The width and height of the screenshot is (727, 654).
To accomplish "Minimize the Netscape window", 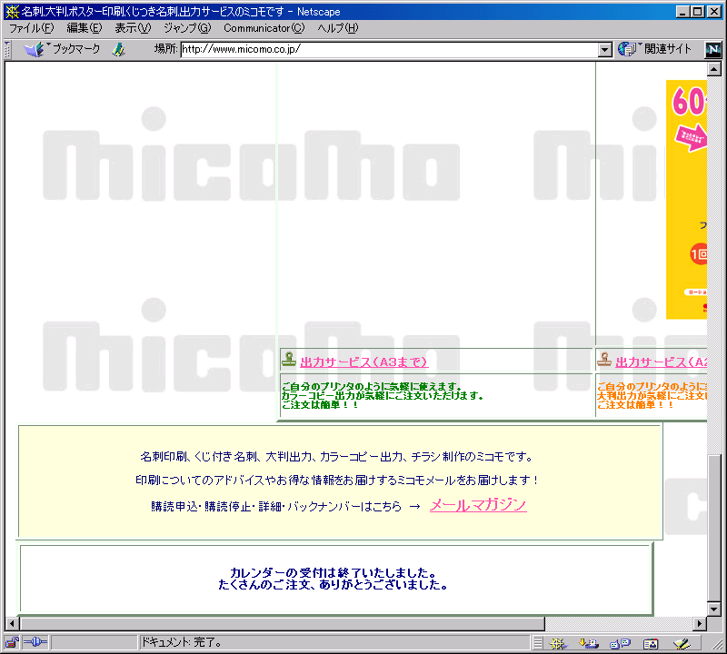I will (682, 12).
